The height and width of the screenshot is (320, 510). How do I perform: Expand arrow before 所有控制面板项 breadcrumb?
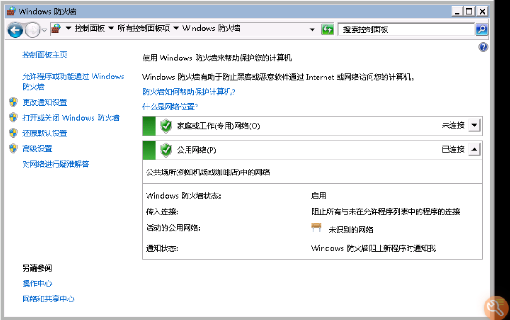(111, 29)
